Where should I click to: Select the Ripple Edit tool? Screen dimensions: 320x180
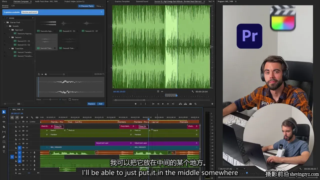[x=4, y=122]
